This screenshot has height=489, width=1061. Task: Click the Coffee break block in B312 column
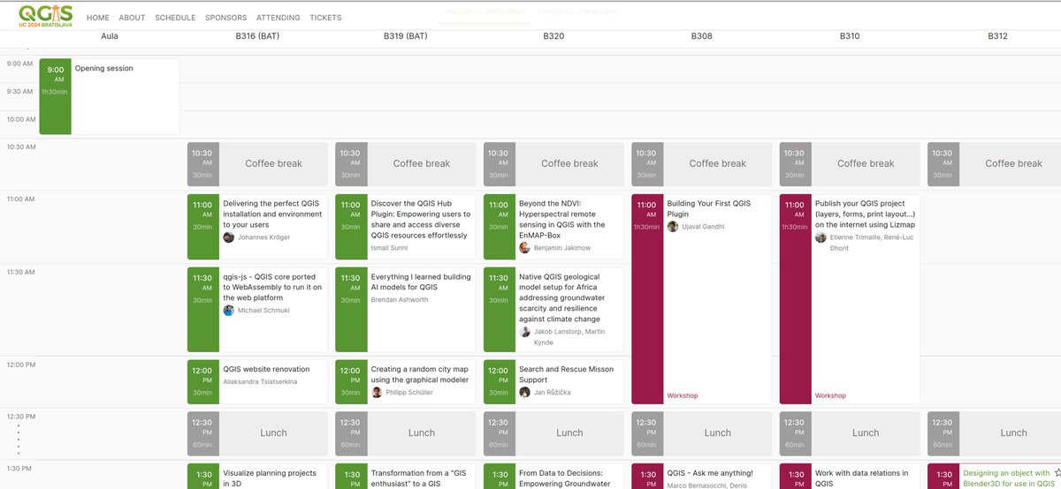(x=994, y=163)
